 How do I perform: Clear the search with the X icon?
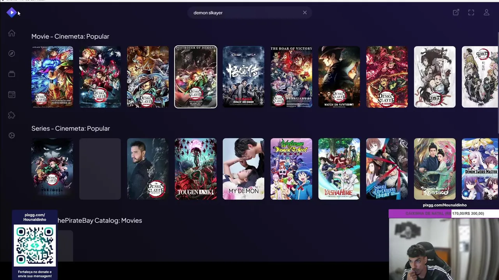[x=305, y=12]
